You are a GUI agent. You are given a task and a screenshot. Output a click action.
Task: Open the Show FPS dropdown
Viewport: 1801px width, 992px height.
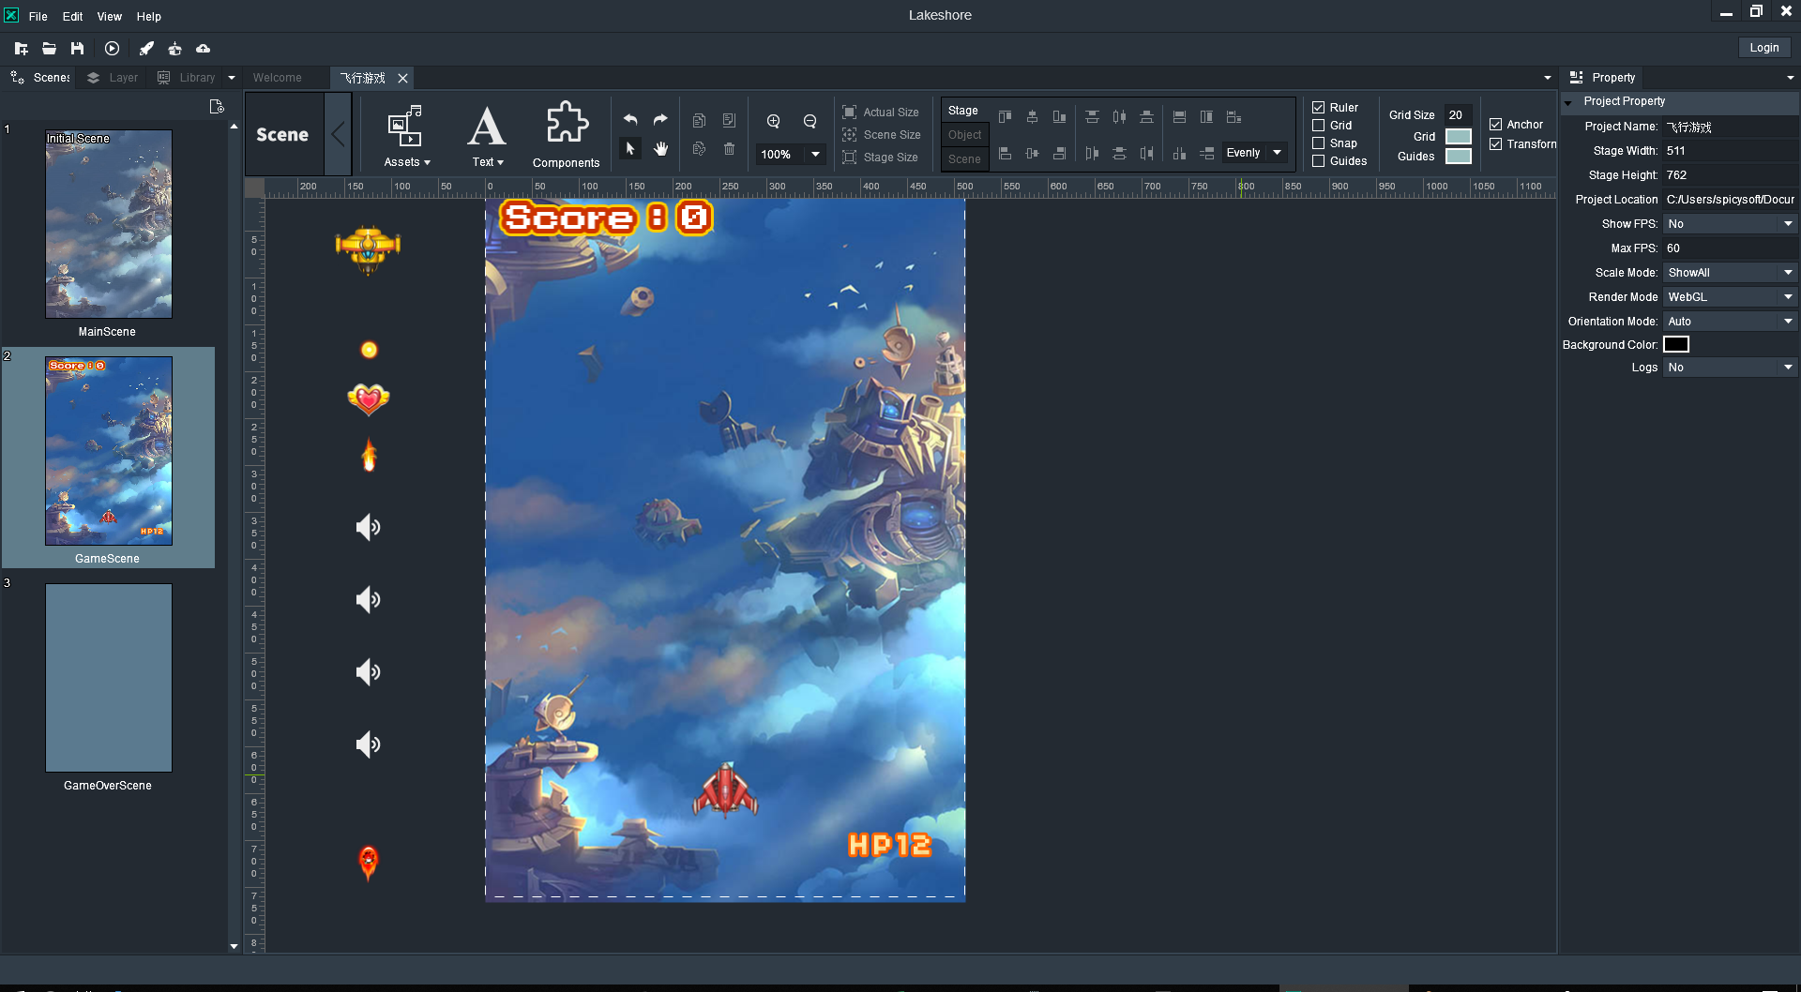click(x=1730, y=223)
